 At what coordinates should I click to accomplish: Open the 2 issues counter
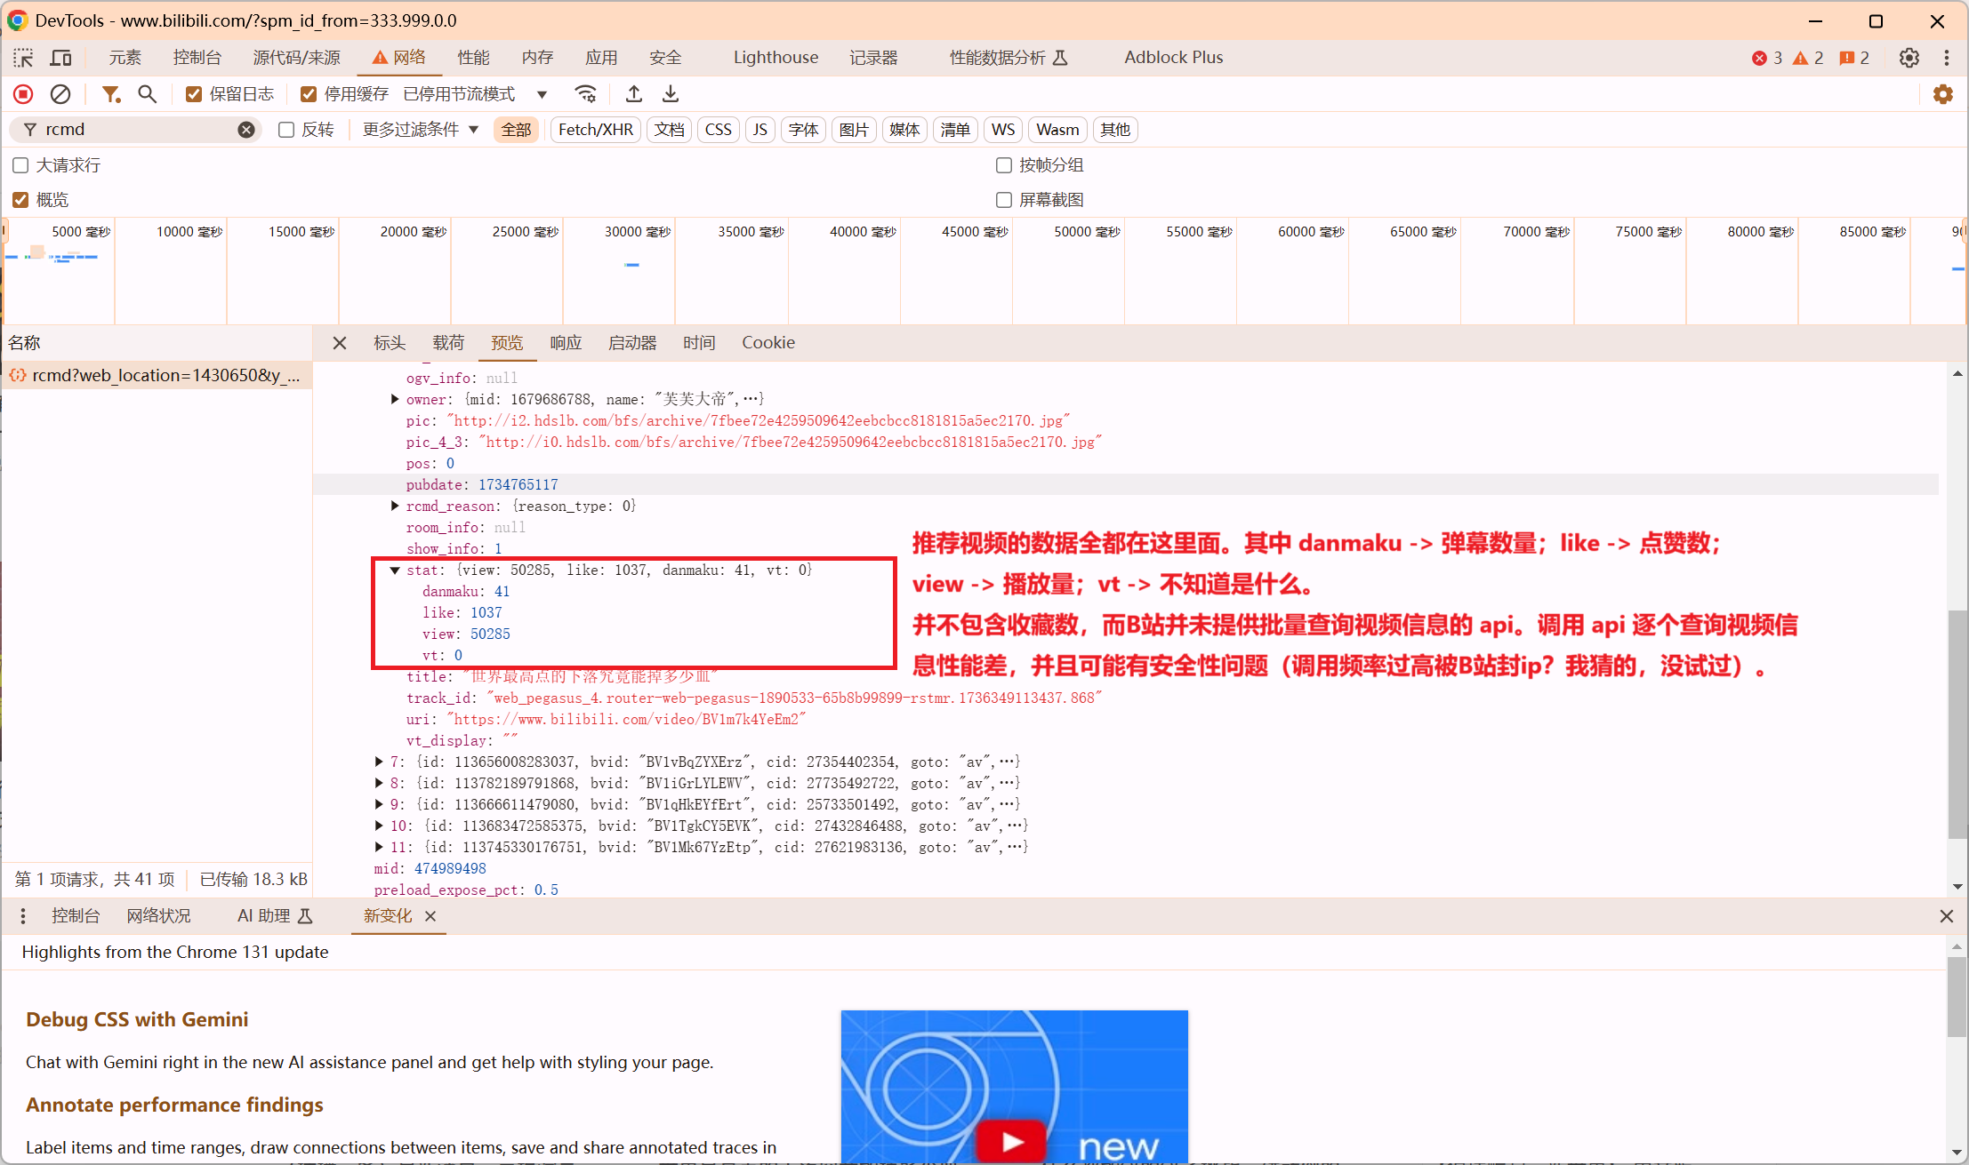pos(1854,58)
